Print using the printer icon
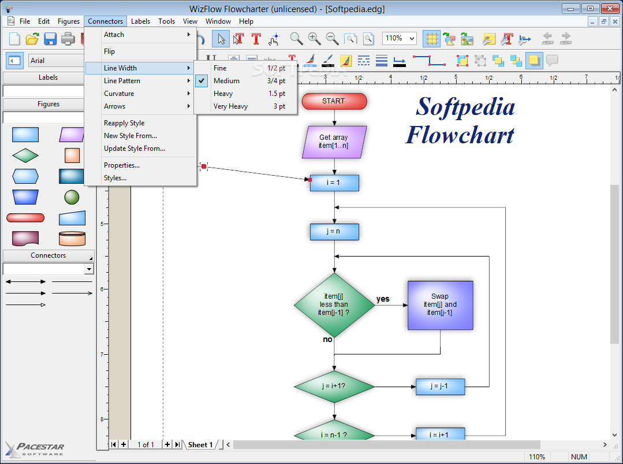This screenshot has height=464, width=623. tap(68, 39)
